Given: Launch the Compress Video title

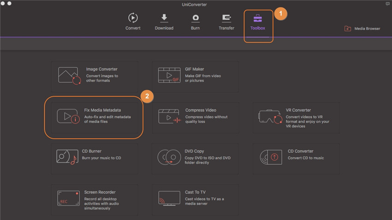Looking at the screenshot, I should click(x=201, y=110).
